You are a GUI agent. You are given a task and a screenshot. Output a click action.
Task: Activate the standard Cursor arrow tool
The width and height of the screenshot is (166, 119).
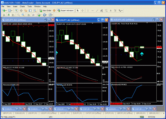click(78, 11)
